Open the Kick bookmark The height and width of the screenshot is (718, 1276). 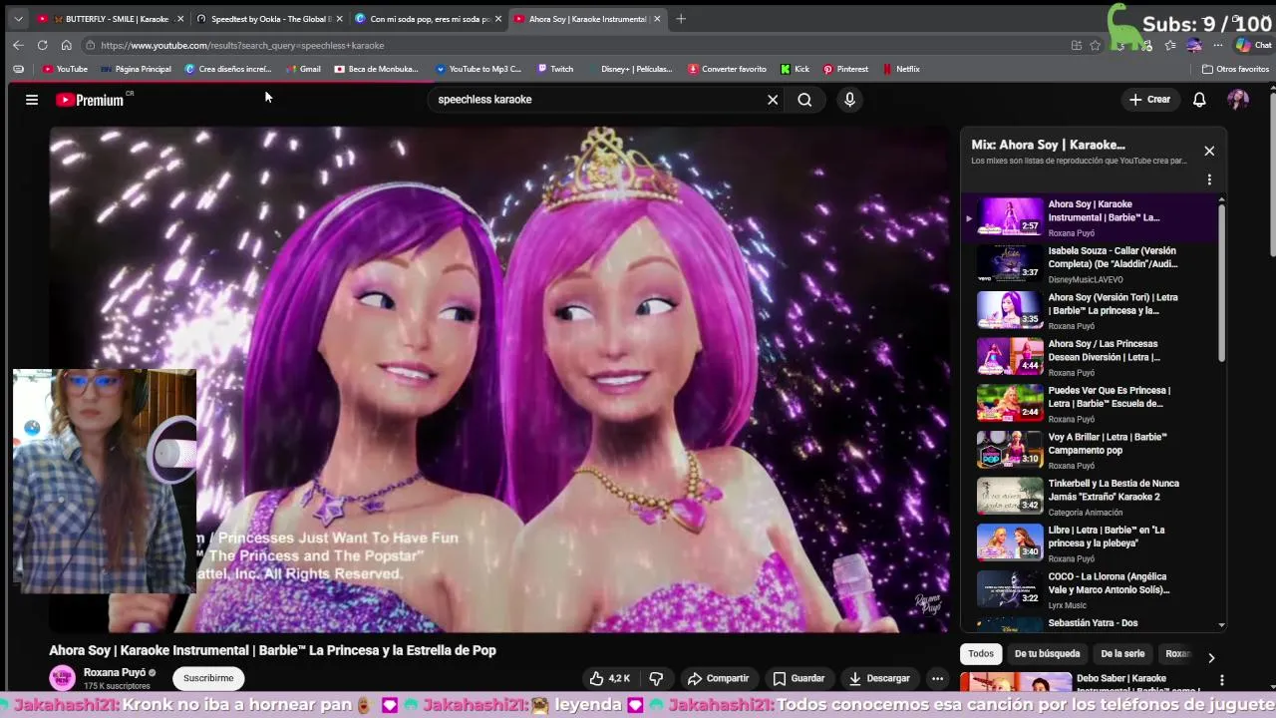pyautogui.click(x=795, y=69)
